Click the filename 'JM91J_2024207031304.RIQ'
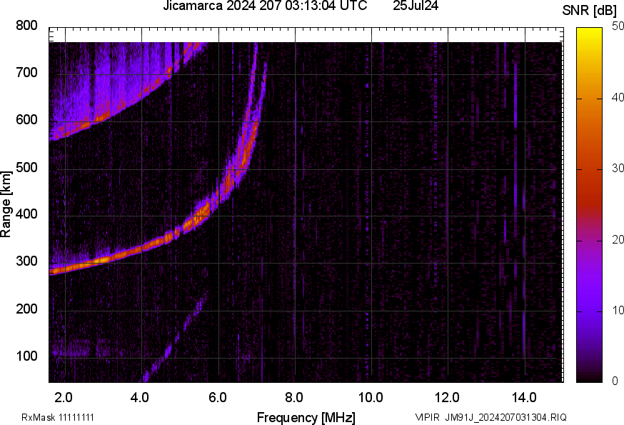Viewport: 624px width, 425px height. point(505,417)
